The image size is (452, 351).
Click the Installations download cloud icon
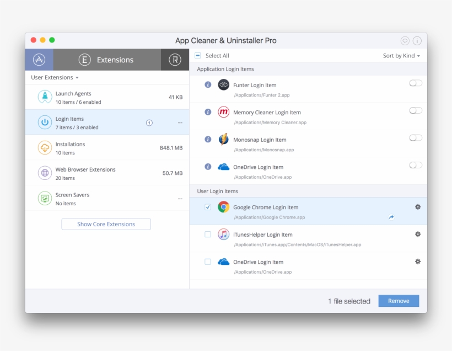(45, 148)
